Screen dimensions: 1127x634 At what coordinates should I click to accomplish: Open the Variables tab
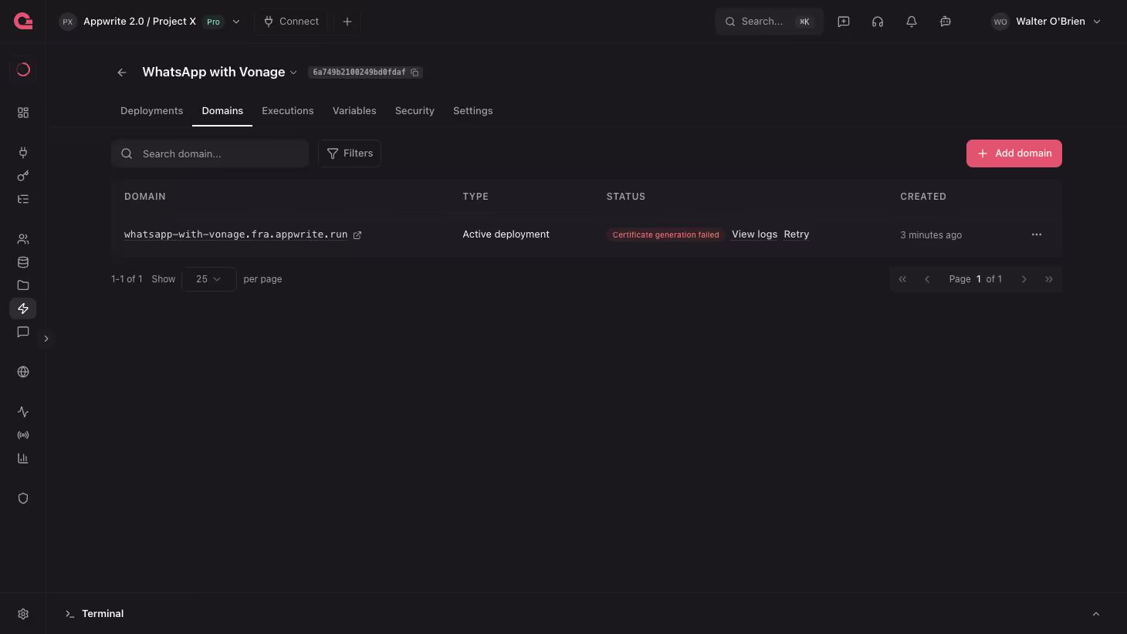[354, 111]
